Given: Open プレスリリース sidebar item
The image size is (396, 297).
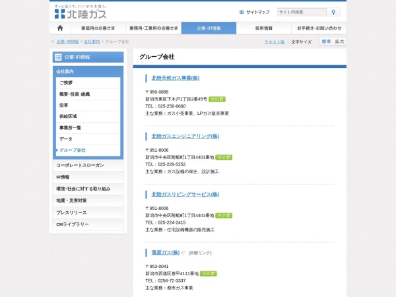Looking at the screenshot, I should click(x=88, y=213).
